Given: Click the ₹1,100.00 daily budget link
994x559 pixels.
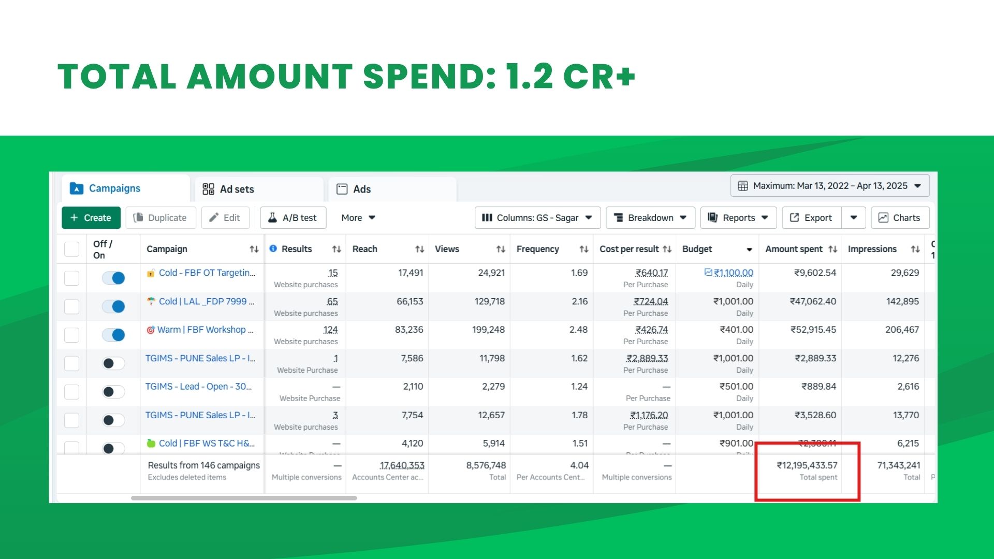Looking at the screenshot, I should [734, 273].
